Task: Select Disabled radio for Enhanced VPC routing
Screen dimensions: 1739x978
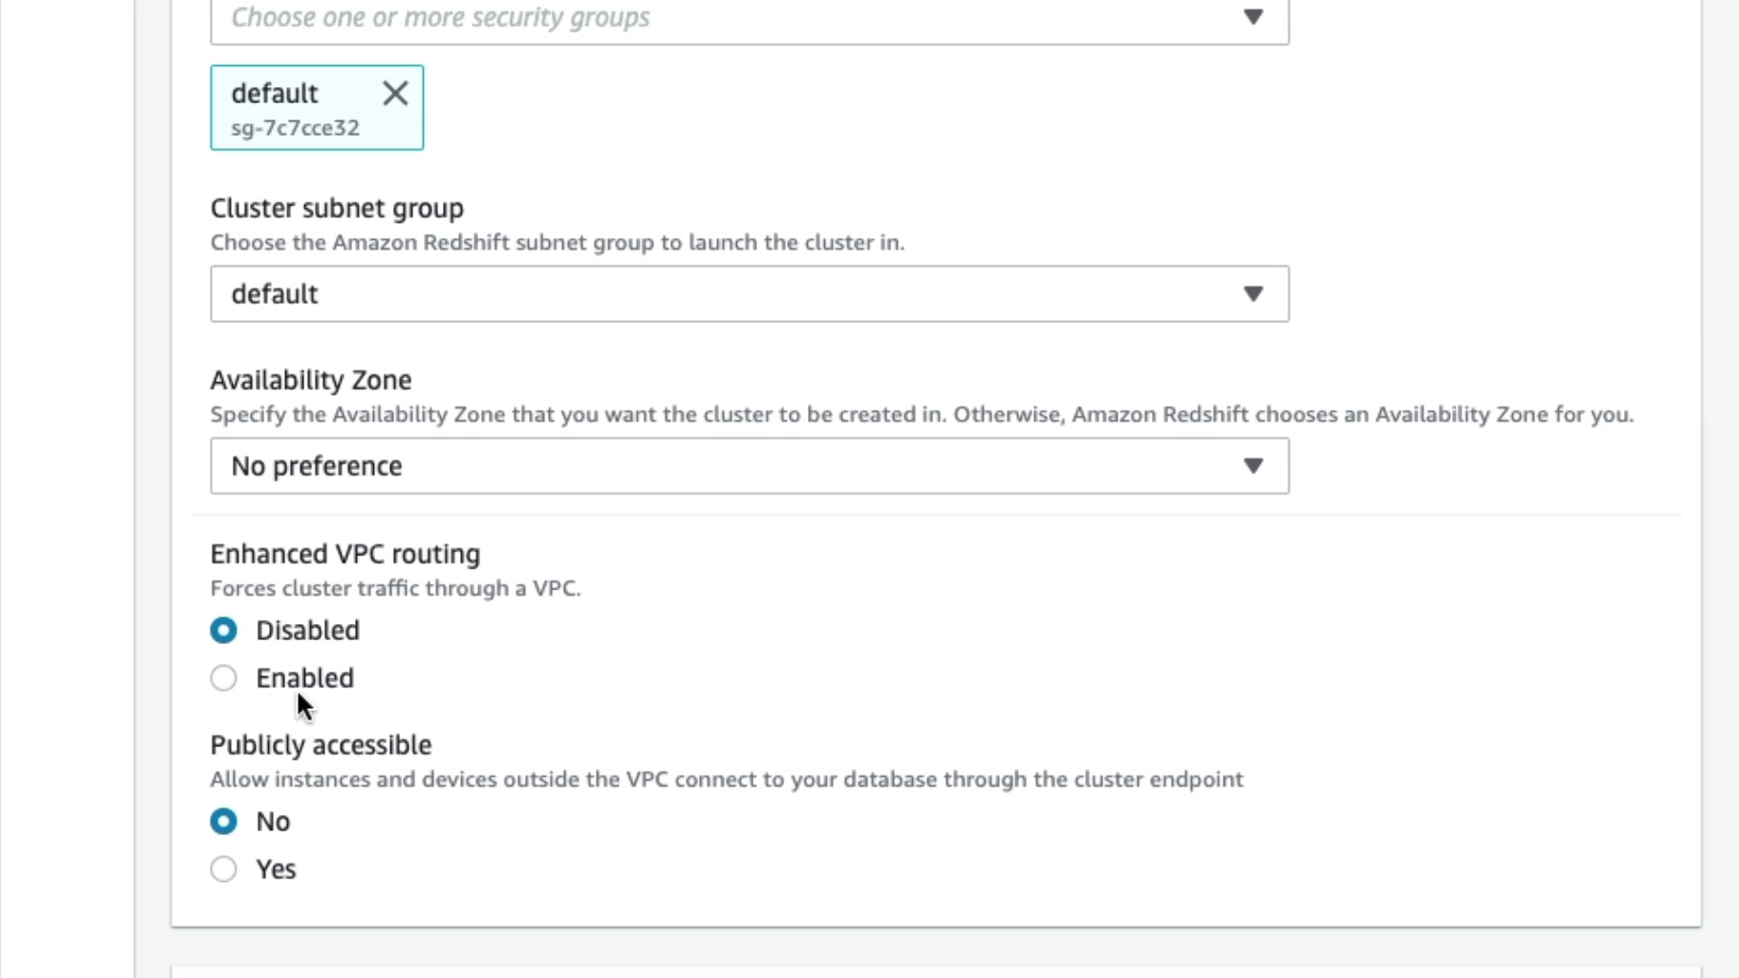Action: pyautogui.click(x=224, y=630)
